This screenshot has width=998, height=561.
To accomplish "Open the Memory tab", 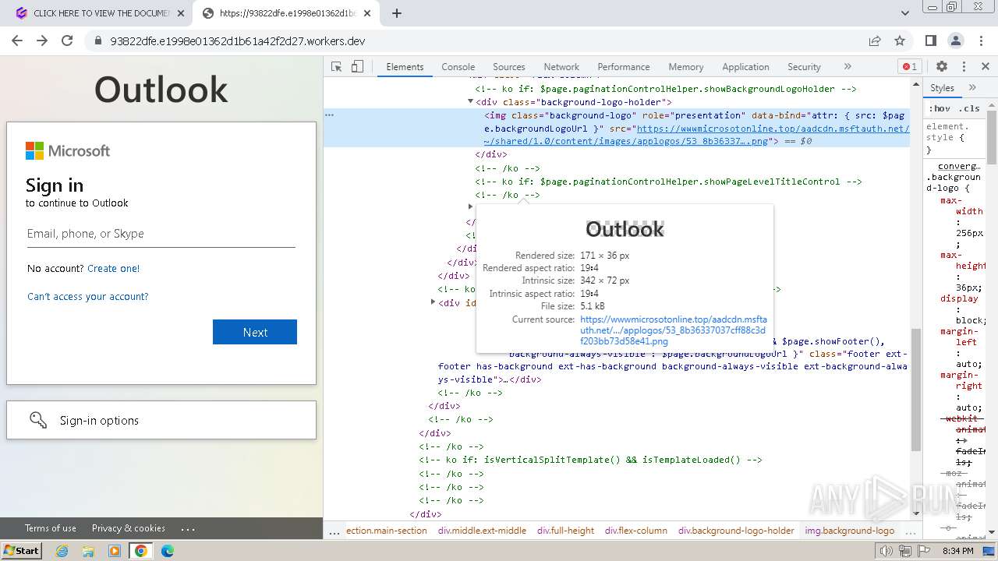I will (686, 67).
